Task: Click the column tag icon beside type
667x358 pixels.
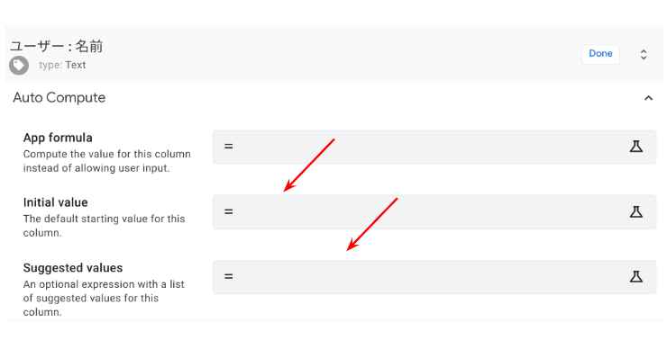Action: point(19,66)
